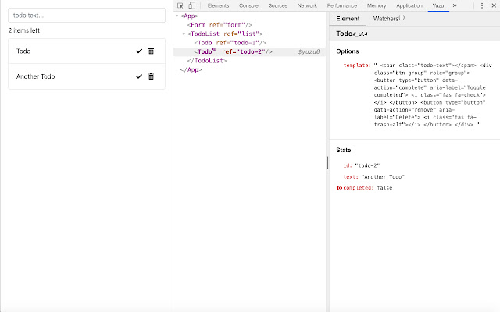This screenshot has height=312, width=500.
Task: Click watcher eye icon beside completed
Action: [339, 188]
